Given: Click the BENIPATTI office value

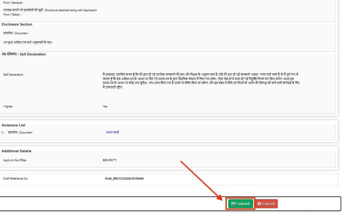Looking at the screenshot, I should tap(110, 160).
